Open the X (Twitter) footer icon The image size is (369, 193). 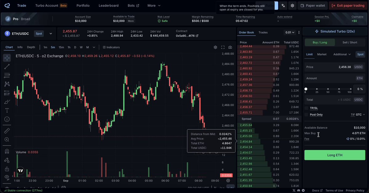coord(294,191)
